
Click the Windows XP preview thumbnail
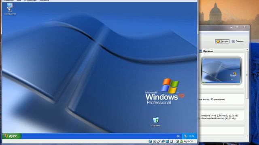[221, 70]
